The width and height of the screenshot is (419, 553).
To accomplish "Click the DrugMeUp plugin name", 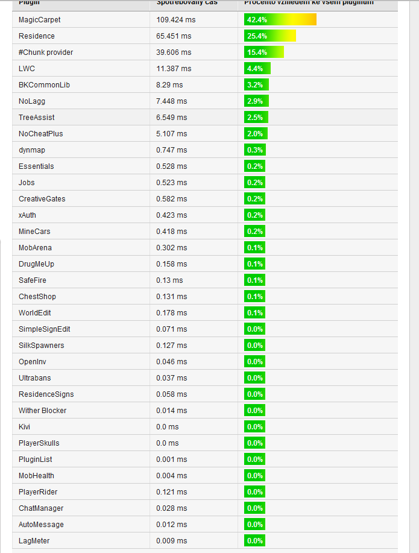I will [36, 264].
